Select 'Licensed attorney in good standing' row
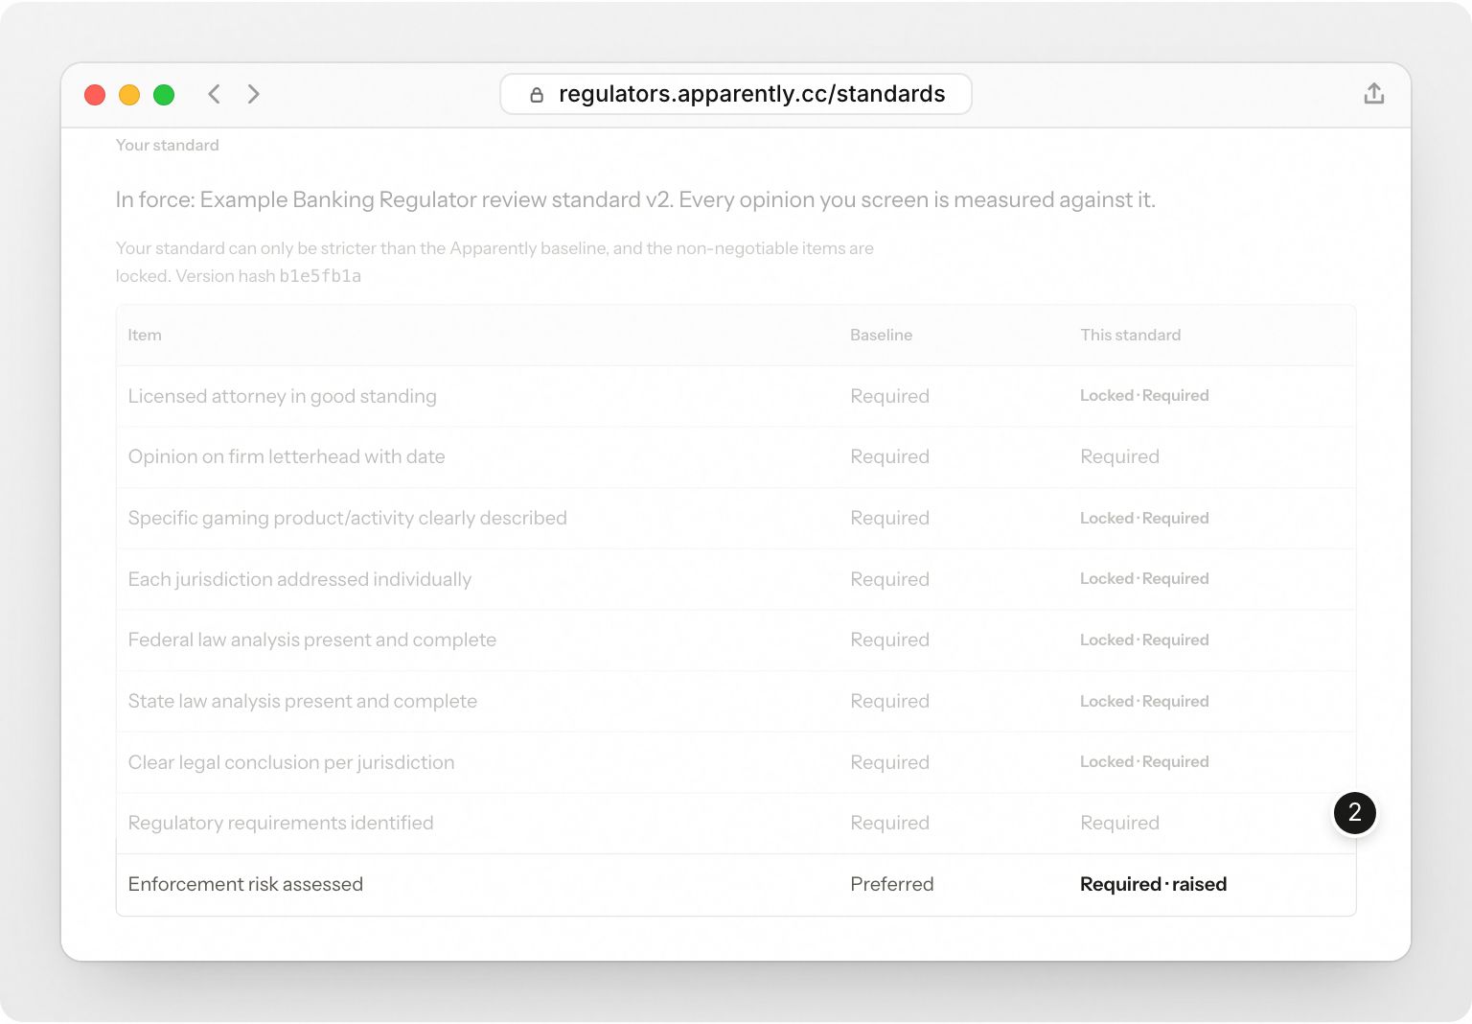The height and width of the screenshot is (1024, 1472). point(736,396)
